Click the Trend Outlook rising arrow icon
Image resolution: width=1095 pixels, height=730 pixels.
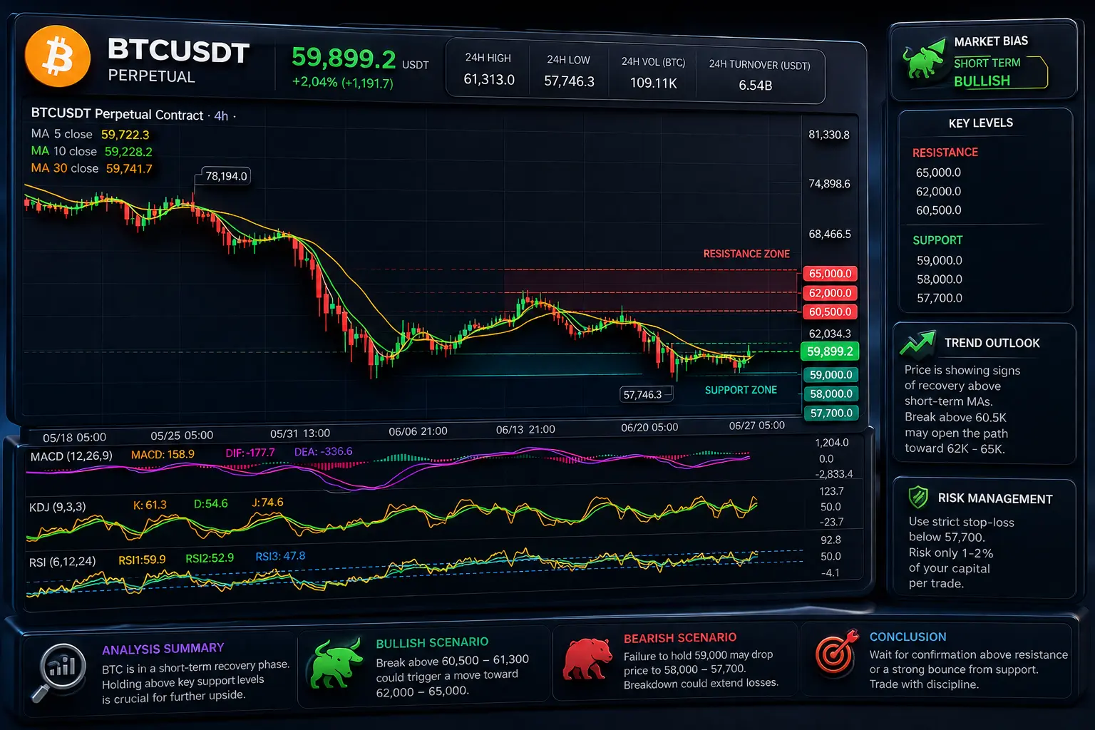(x=917, y=343)
